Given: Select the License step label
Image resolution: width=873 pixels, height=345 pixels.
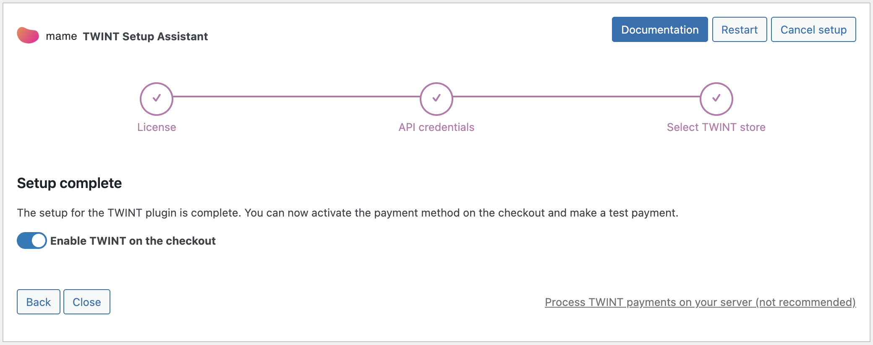Looking at the screenshot, I should 157,127.
